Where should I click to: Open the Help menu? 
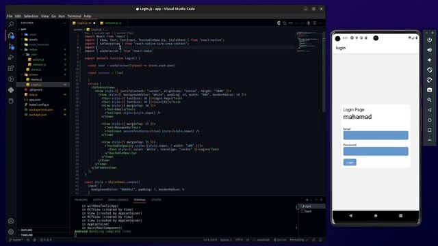(88, 16)
